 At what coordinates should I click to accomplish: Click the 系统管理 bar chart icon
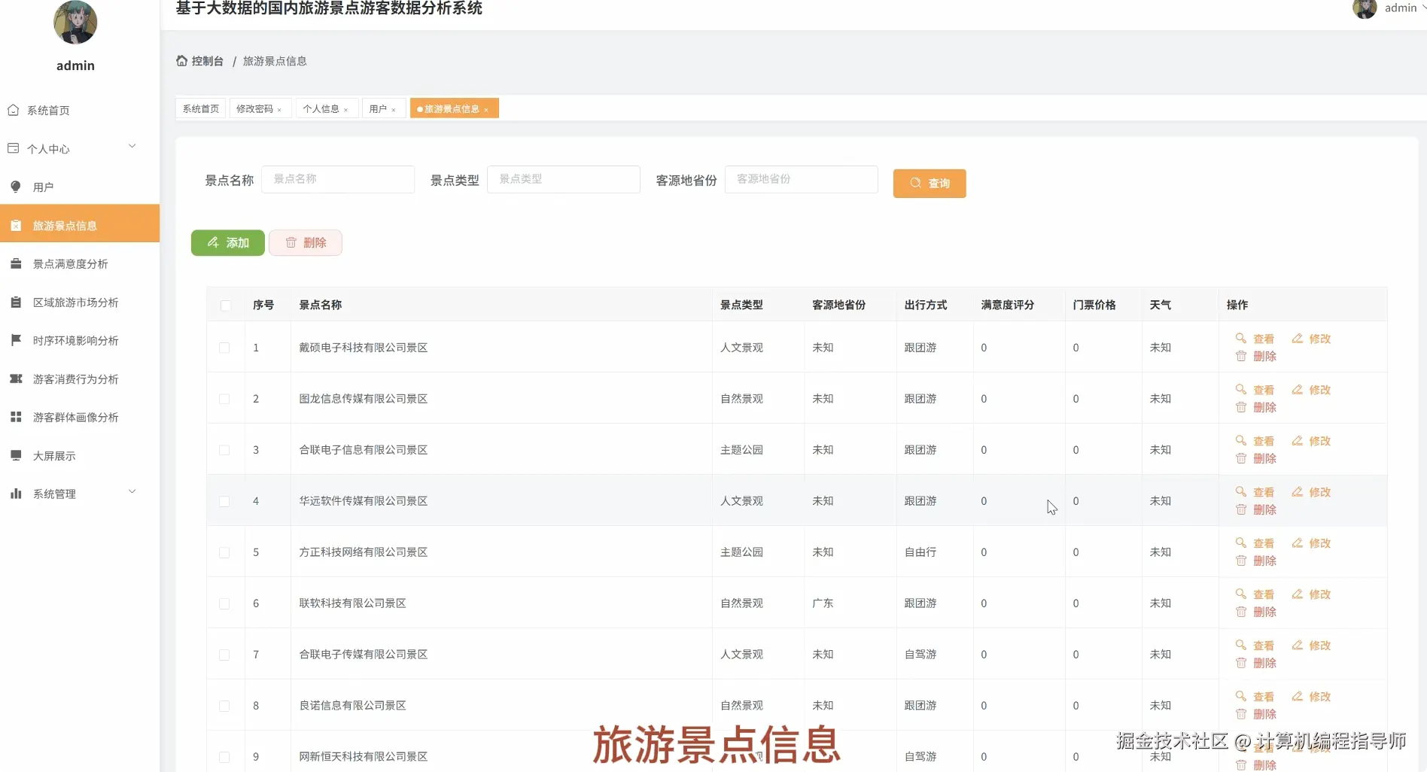[x=16, y=494]
